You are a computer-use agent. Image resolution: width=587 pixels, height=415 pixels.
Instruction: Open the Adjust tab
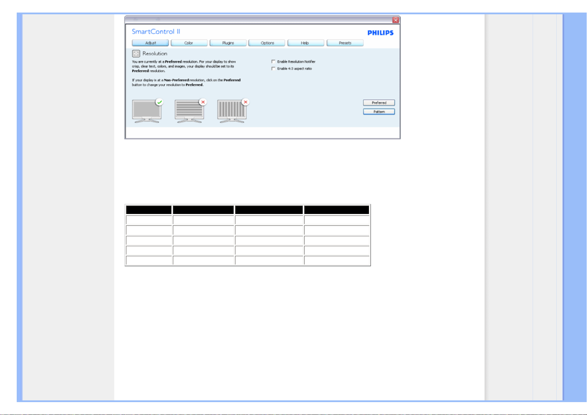[150, 43]
